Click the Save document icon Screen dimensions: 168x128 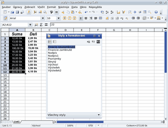(17, 12)
